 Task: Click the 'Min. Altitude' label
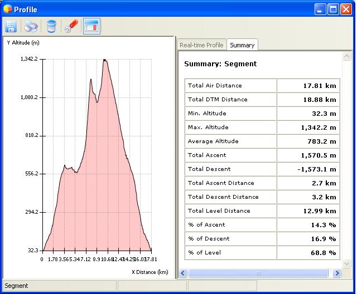click(x=207, y=113)
